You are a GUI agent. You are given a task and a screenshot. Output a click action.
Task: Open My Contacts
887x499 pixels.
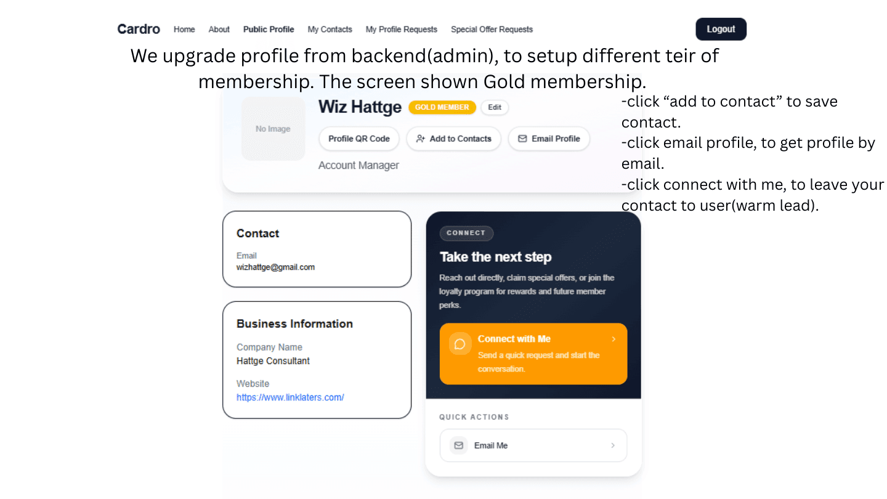coord(330,29)
